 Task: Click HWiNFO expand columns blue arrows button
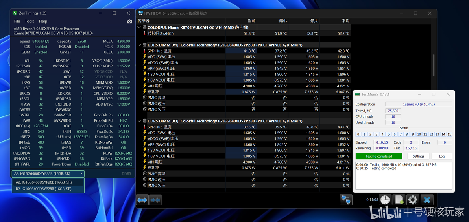tap(142, 200)
